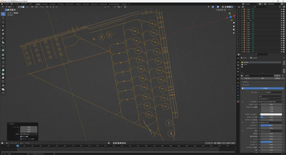Add a material slot with plus button
The image size is (286, 155).
coord(284,62)
